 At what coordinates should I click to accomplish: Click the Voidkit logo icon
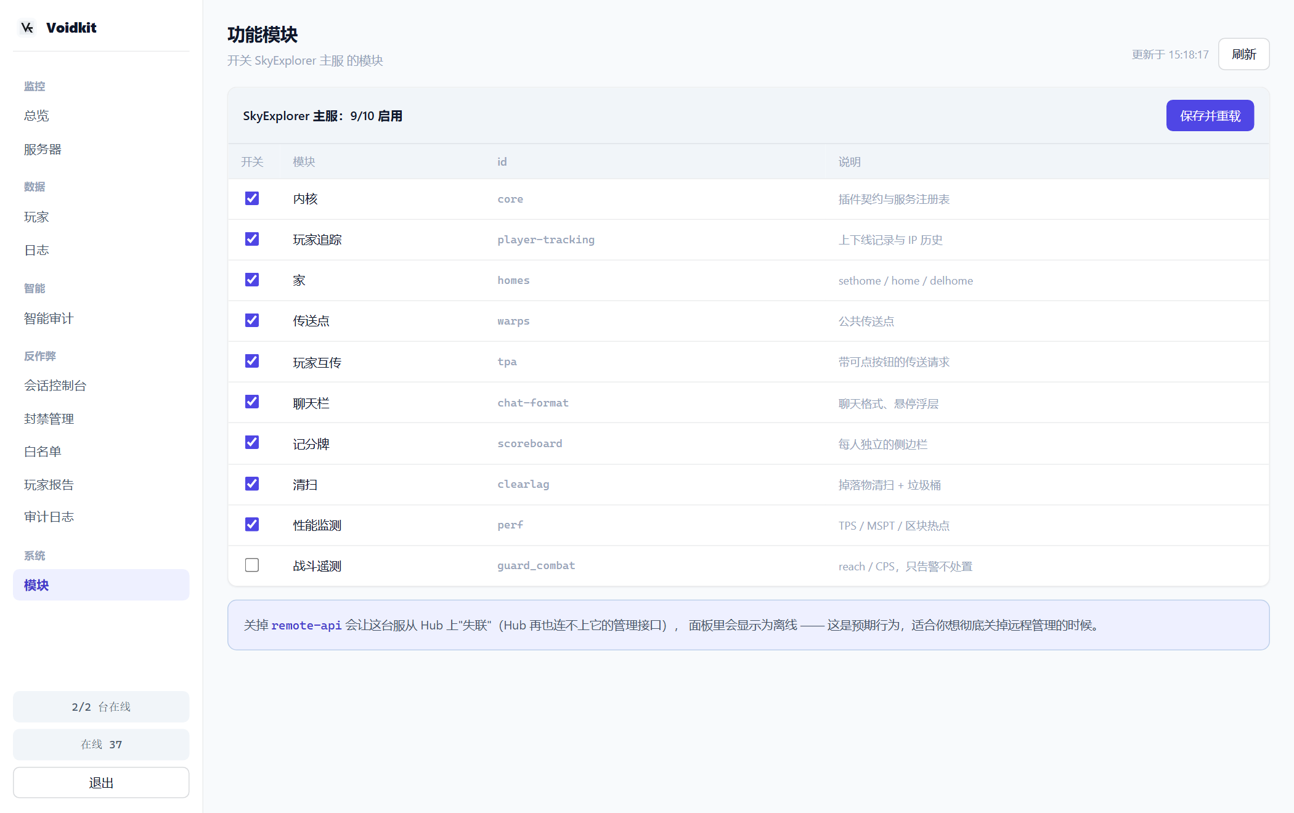[27, 28]
